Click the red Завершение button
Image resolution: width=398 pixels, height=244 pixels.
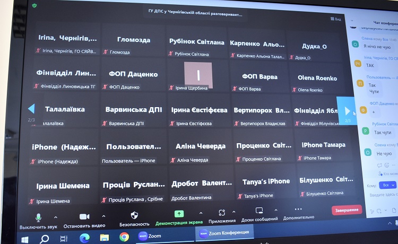click(347, 210)
